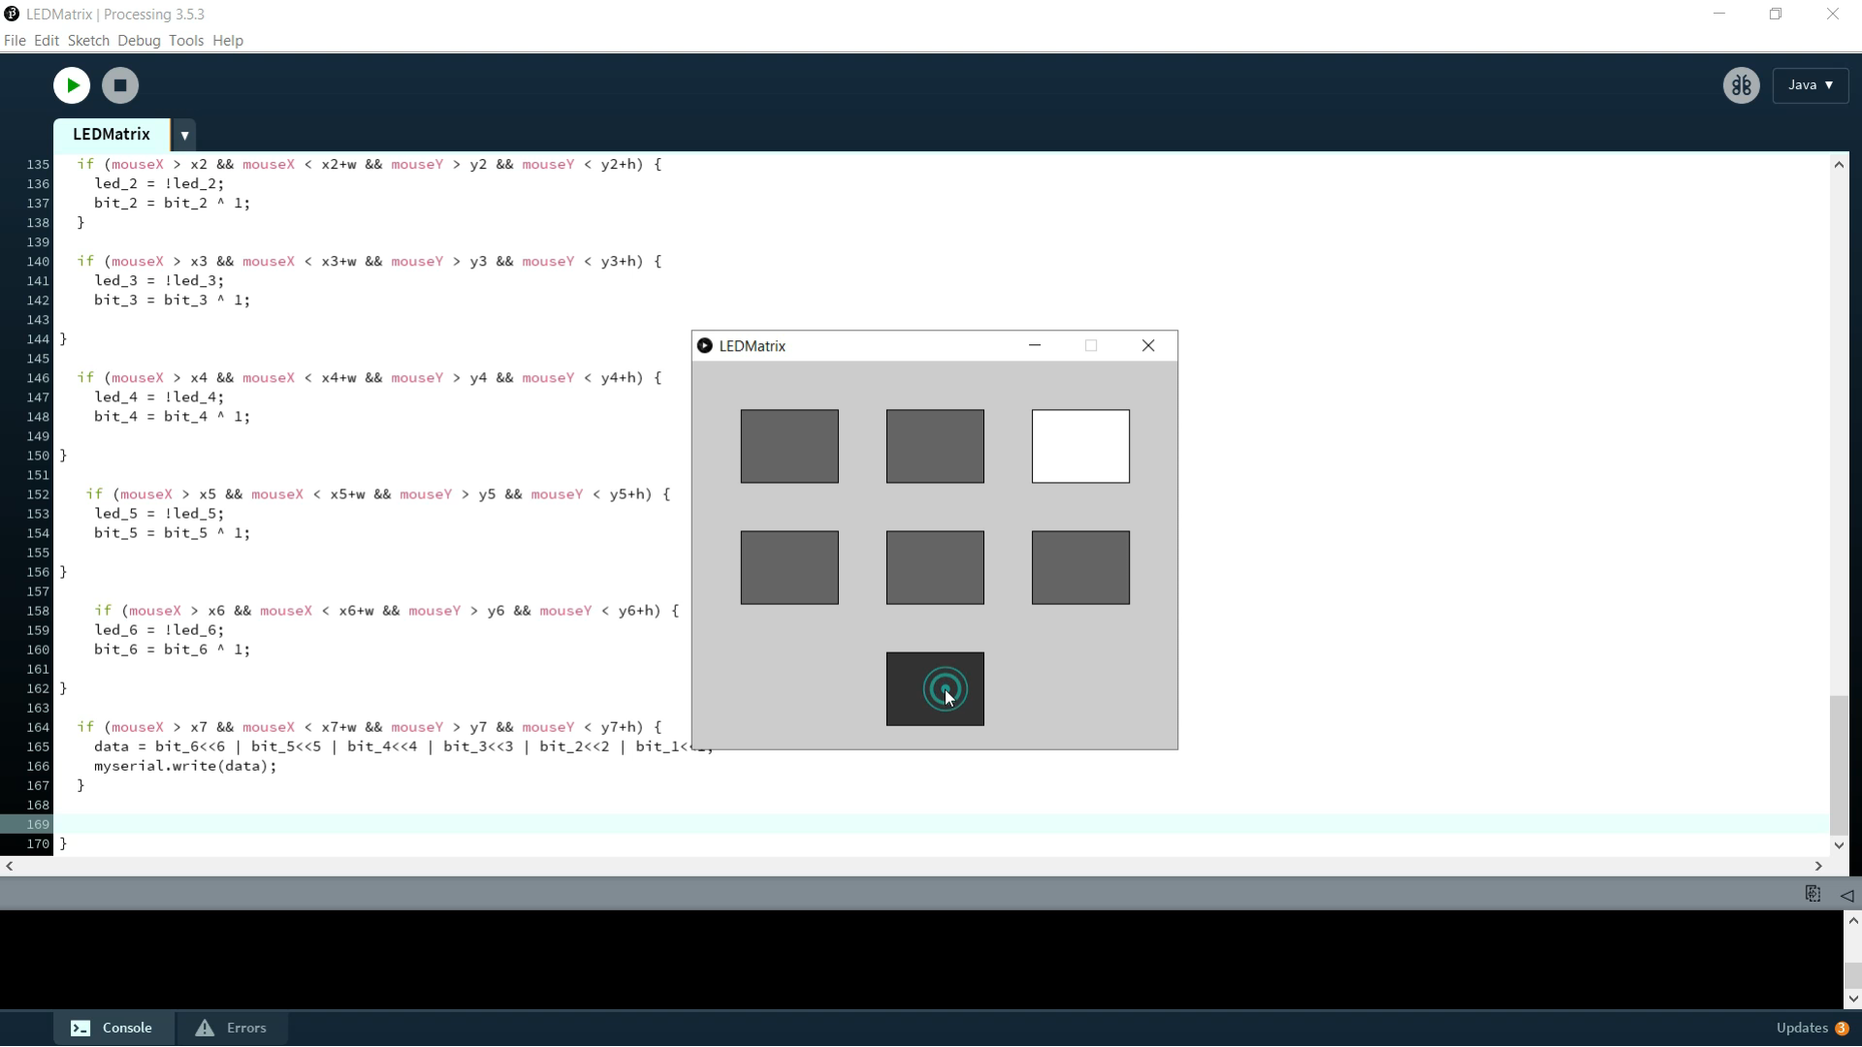Viewport: 1862px width, 1047px height.
Task: Toggle the middle-row center LED square
Action: tap(934, 567)
